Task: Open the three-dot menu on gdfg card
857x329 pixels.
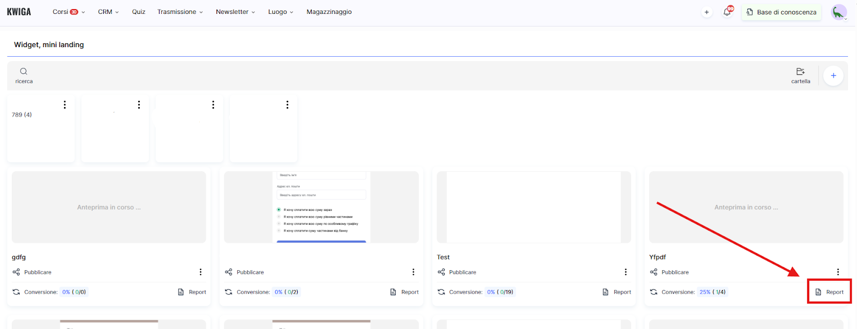Action: (201, 272)
